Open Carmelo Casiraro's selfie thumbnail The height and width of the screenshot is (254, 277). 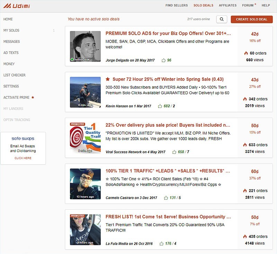tap(85, 184)
